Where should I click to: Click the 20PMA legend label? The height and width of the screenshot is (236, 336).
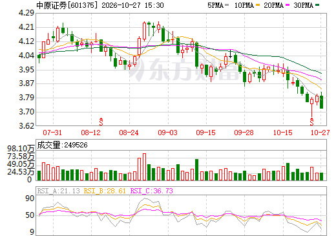tap(273, 5)
